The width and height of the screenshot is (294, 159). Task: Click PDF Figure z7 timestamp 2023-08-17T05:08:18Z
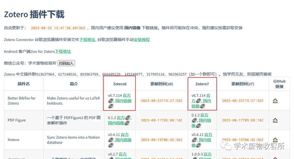[x=243, y=120]
